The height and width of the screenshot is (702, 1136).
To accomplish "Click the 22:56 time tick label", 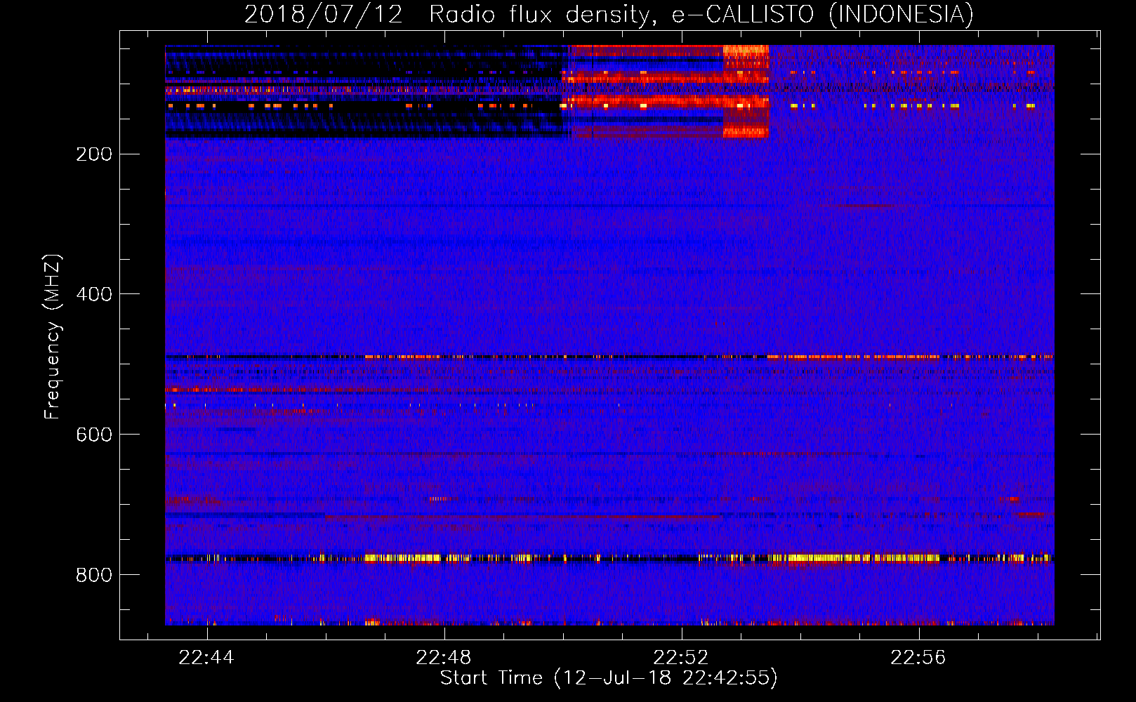I will pyautogui.click(x=918, y=658).
